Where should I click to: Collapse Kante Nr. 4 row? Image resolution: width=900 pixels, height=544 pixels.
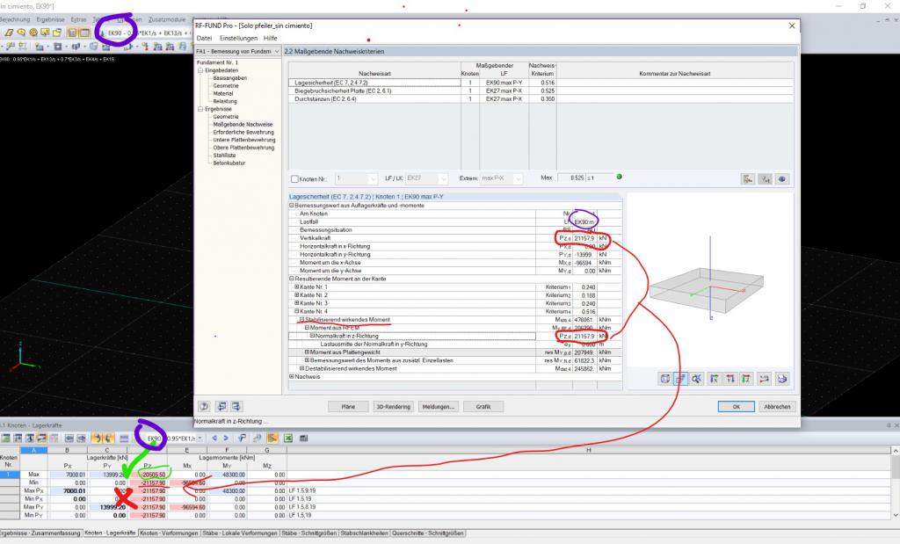[297, 311]
